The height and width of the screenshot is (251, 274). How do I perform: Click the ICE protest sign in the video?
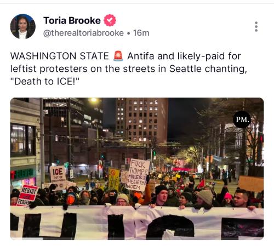58,175
